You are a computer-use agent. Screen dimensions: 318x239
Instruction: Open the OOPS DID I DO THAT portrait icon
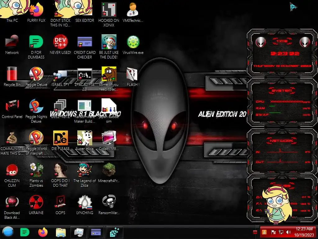click(61, 175)
